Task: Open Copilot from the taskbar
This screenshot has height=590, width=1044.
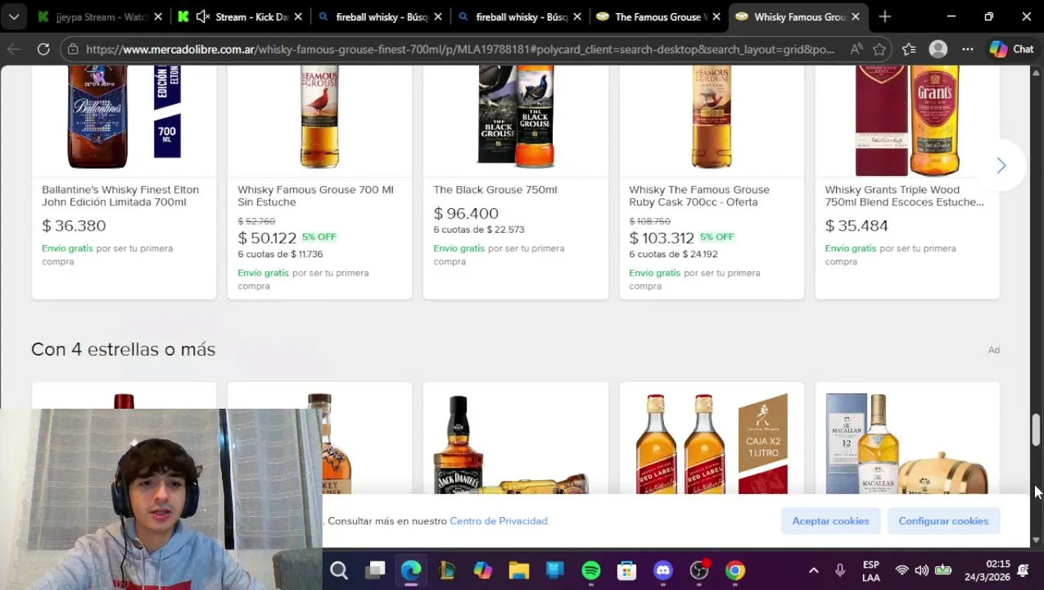Action: 483,570
